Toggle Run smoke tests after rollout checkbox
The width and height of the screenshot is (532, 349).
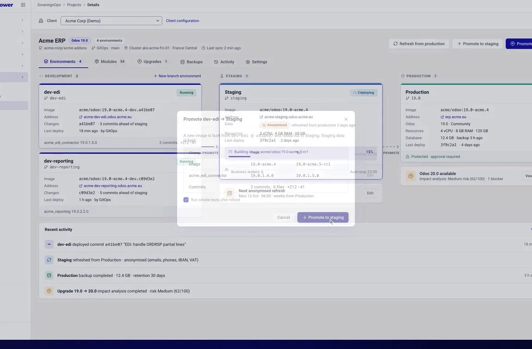[186, 200]
